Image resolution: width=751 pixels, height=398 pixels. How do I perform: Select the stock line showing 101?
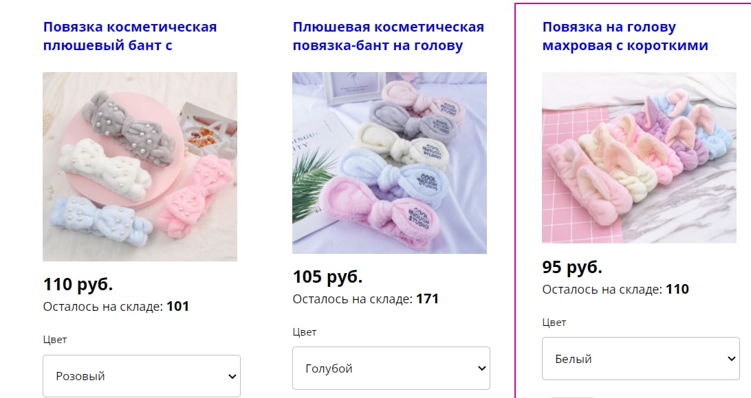(116, 306)
